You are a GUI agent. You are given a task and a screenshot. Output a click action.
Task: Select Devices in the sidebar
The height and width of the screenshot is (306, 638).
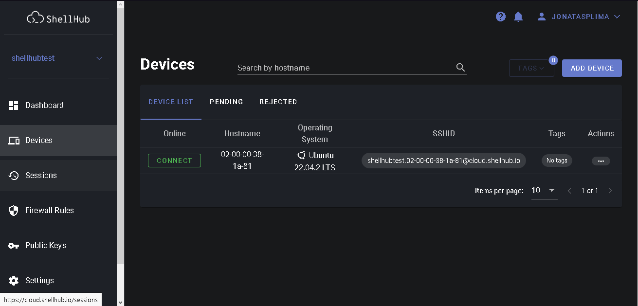tap(58, 140)
